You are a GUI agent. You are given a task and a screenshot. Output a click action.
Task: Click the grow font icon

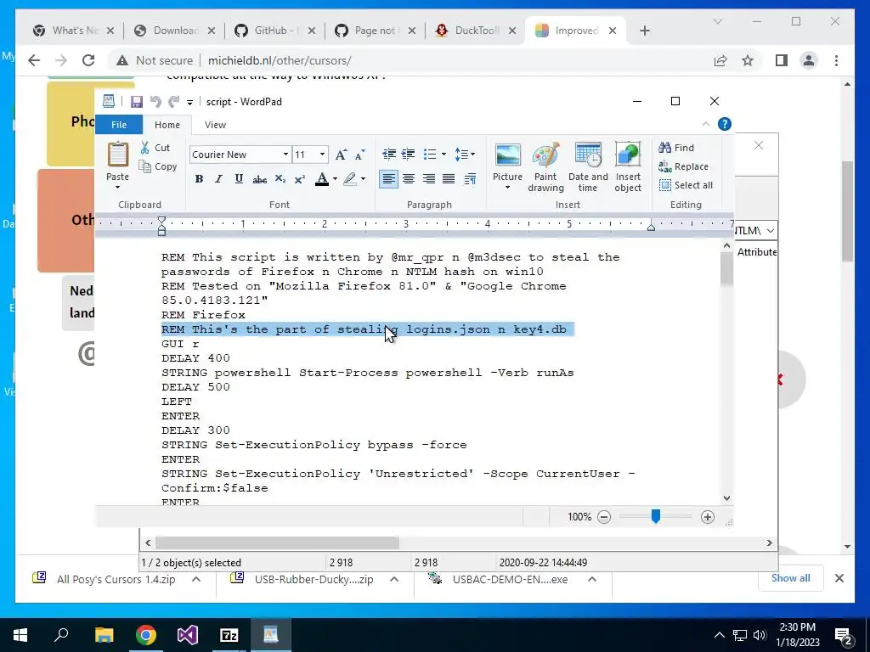341,155
